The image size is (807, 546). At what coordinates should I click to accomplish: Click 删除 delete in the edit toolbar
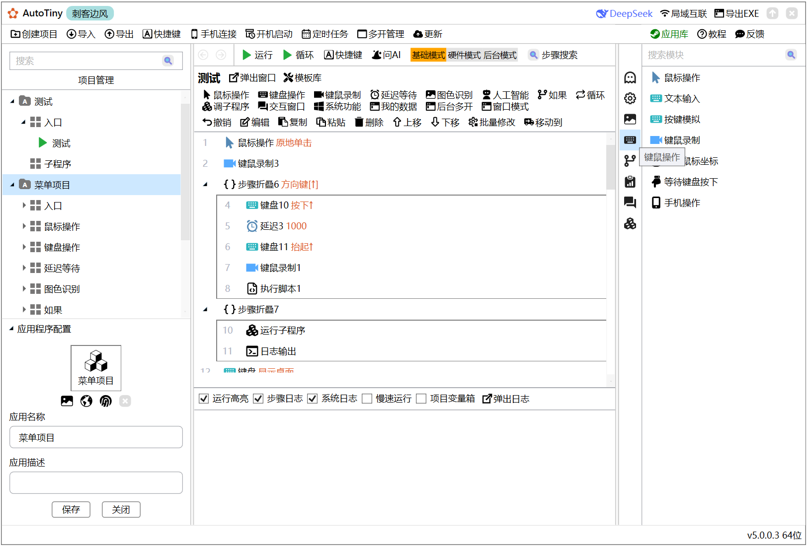click(x=369, y=122)
